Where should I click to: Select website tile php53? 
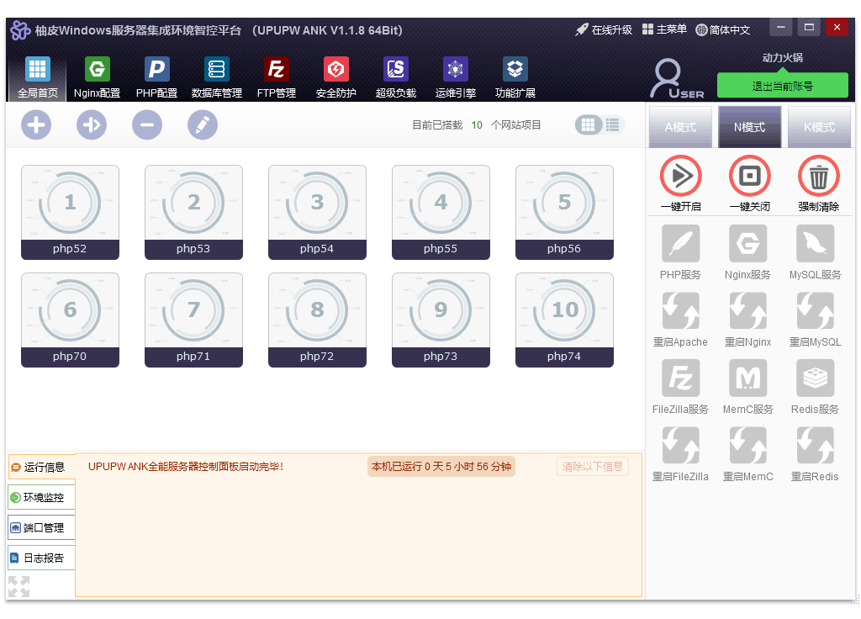tap(194, 212)
